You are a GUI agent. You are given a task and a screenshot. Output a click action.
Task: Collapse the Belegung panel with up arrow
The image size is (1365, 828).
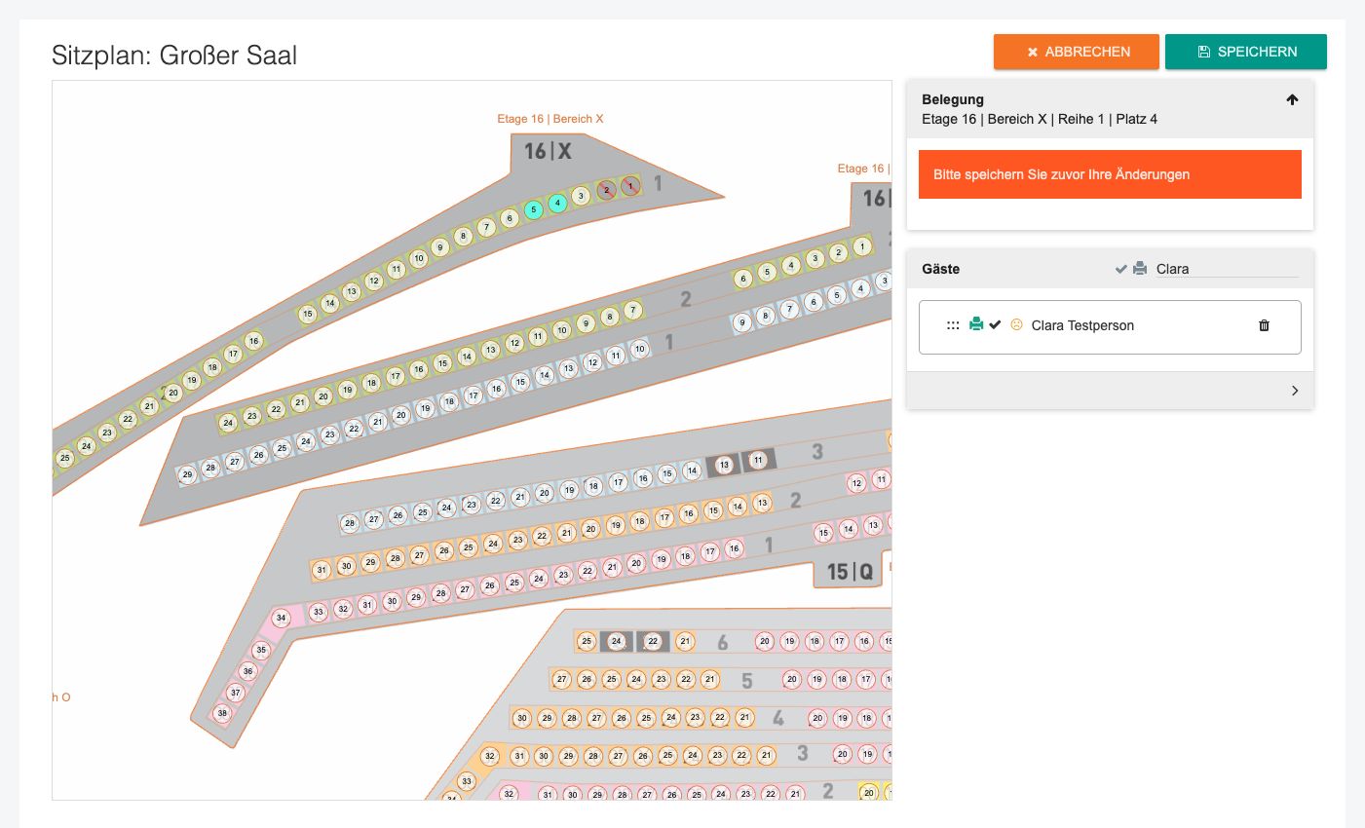(1292, 99)
